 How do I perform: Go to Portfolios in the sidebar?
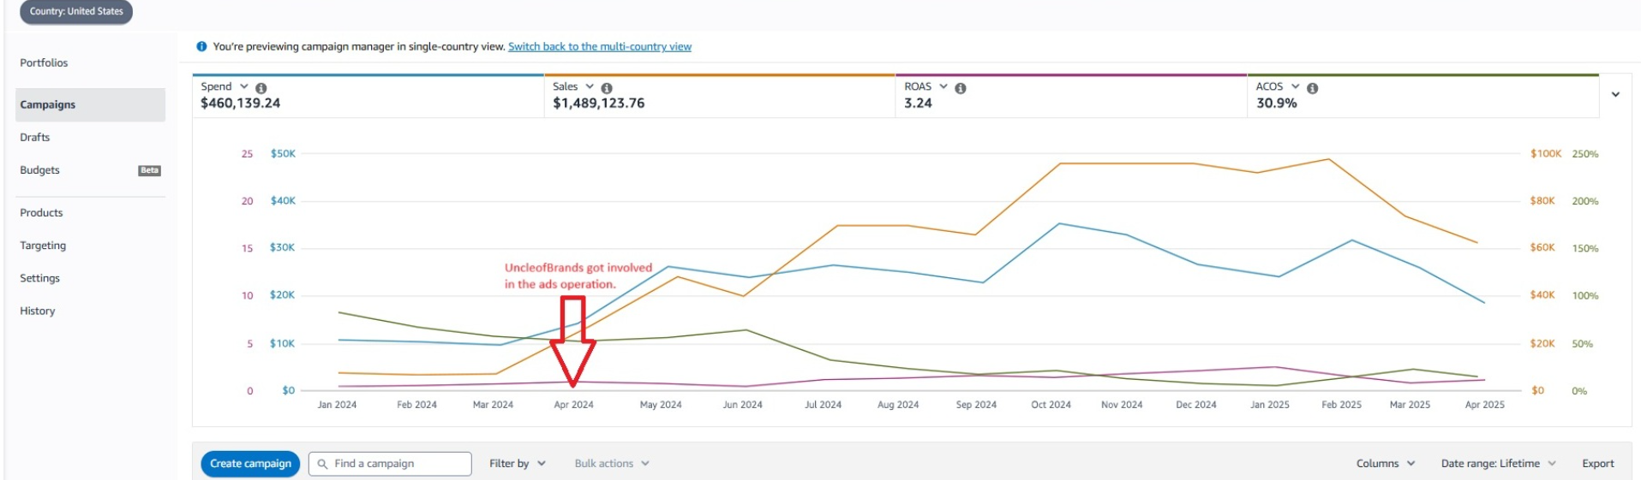[x=44, y=62]
